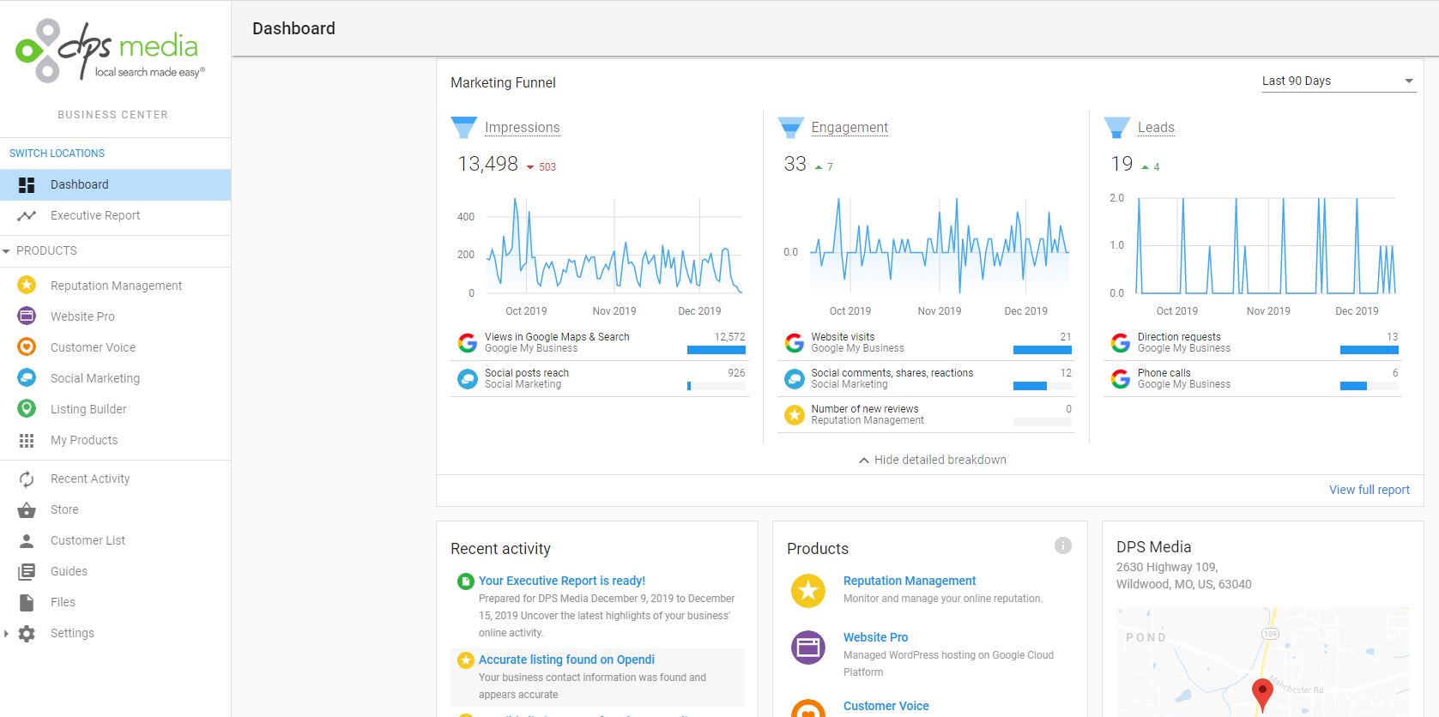
Task: Click the info icon in Products card
Action: tap(1062, 545)
